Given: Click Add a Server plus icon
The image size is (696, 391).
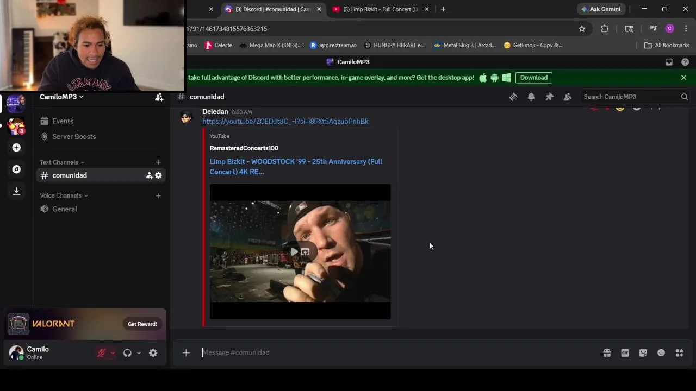Looking at the screenshot, I should pyautogui.click(x=16, y=148).
